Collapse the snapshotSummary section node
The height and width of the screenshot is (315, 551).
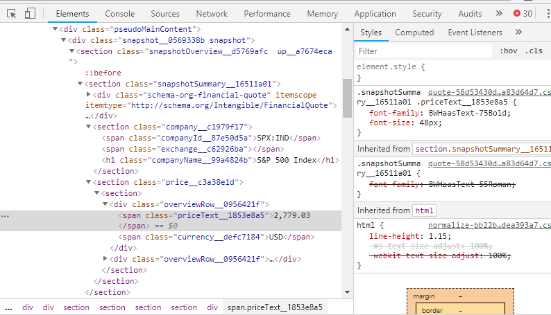coord(80,84)
